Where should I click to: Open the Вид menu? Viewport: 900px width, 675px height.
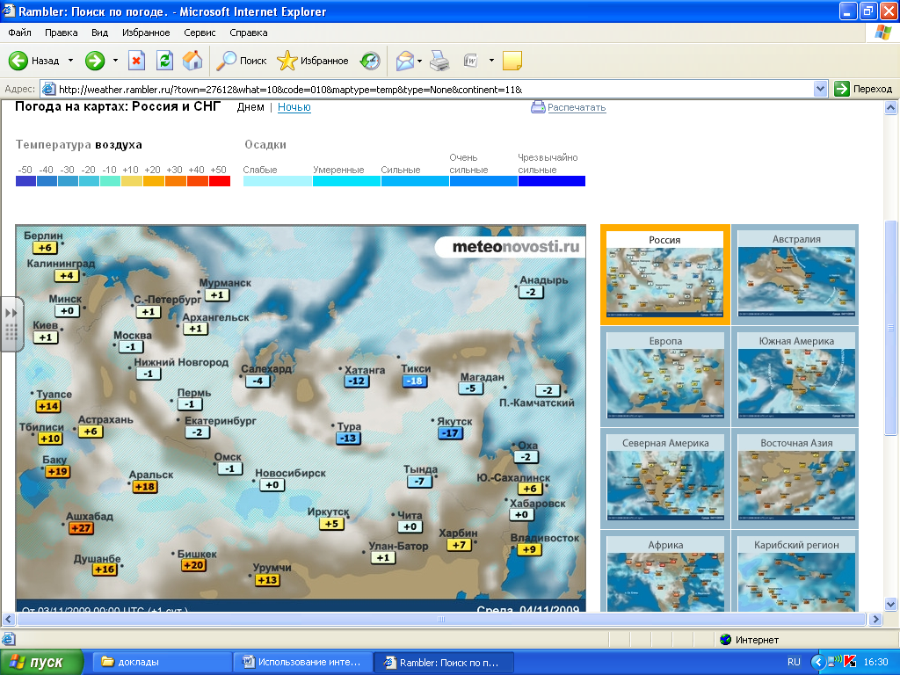coord(99,33)
